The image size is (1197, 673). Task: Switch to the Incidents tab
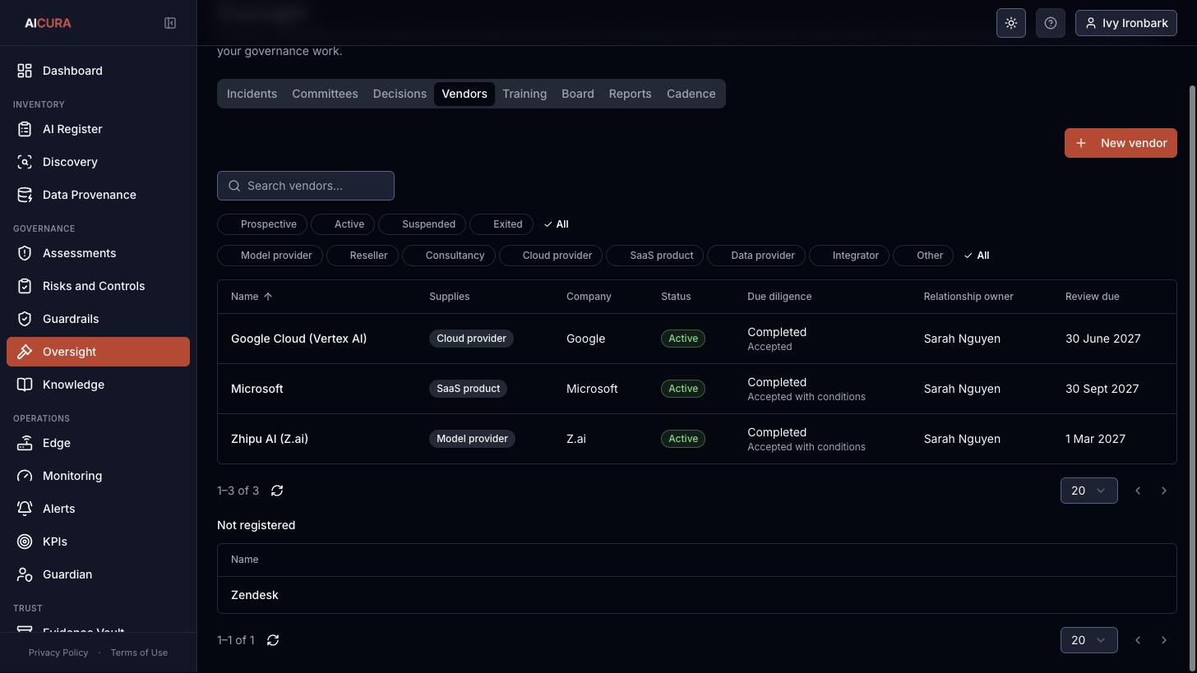252,94
